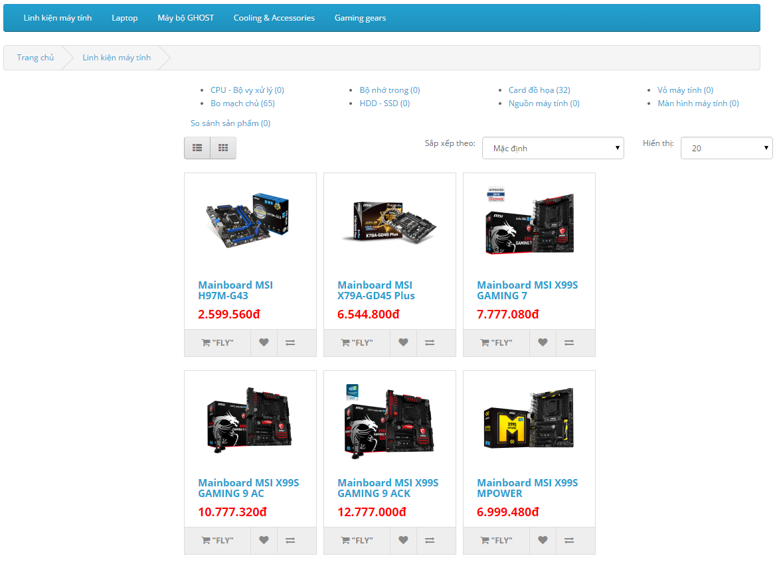Compare the X99S GAMING 9 ACK mainboard
Image resolution: width=777 pixels, height=562 pixels.
point(430,540)
